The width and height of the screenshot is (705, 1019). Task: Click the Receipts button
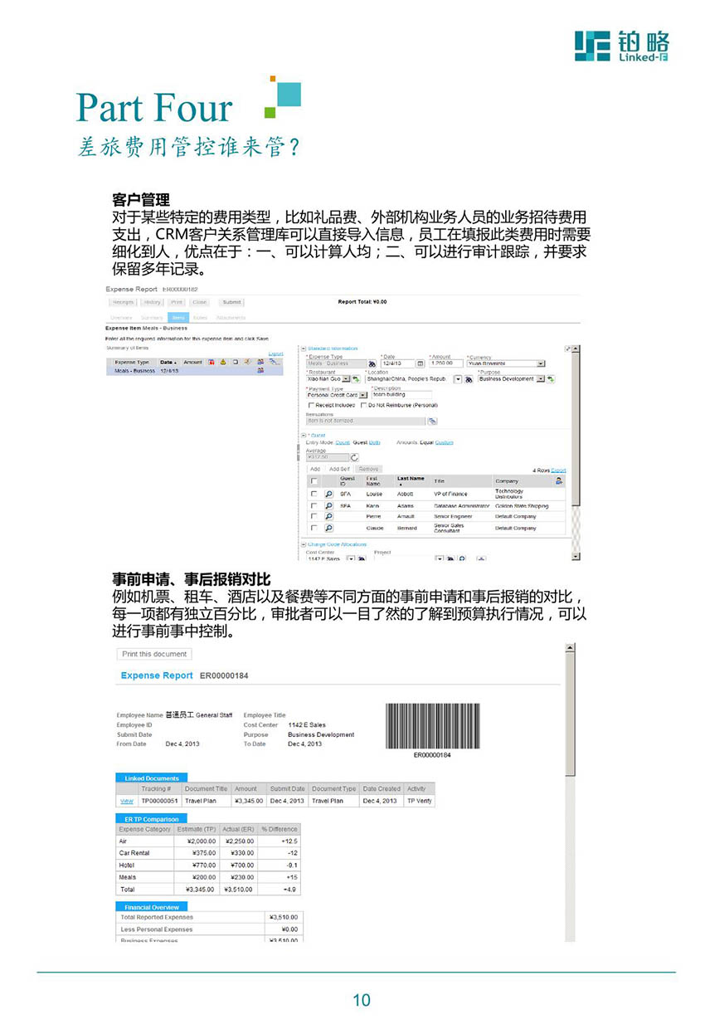pyautogui.click(x=123, y=302)
